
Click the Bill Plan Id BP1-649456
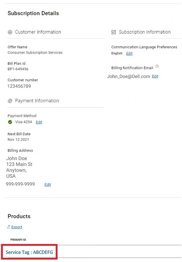pos(18,69)
